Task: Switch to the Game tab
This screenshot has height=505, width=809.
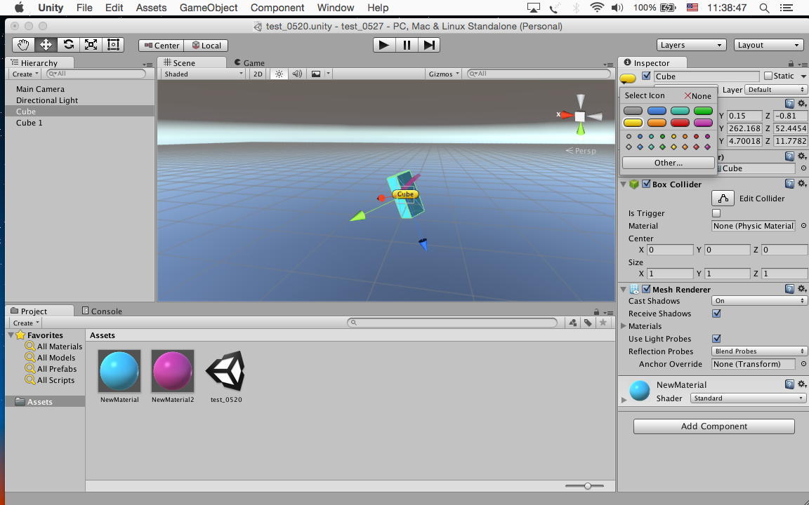Action: pos(249,63)
